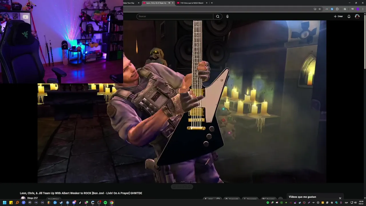Open YouTube notifications bell

point(349,16)
